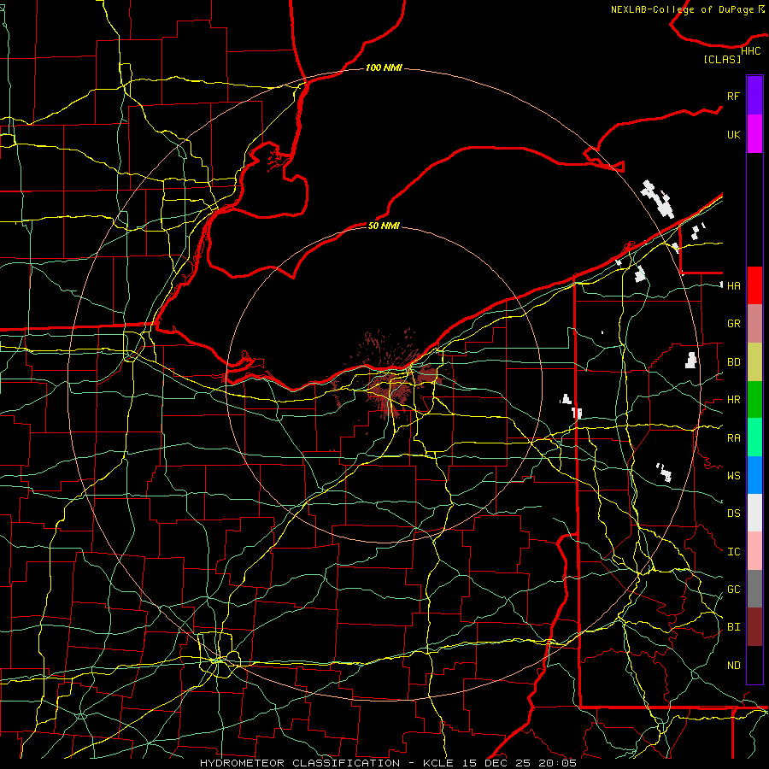Click the 'DS' legend label
769x769 pixels.
(x=733, y=513)
